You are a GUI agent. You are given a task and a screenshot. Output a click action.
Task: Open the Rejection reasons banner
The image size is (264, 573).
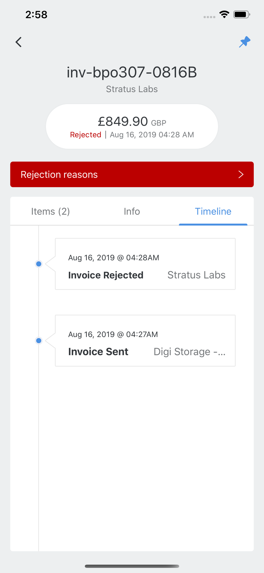132,174
